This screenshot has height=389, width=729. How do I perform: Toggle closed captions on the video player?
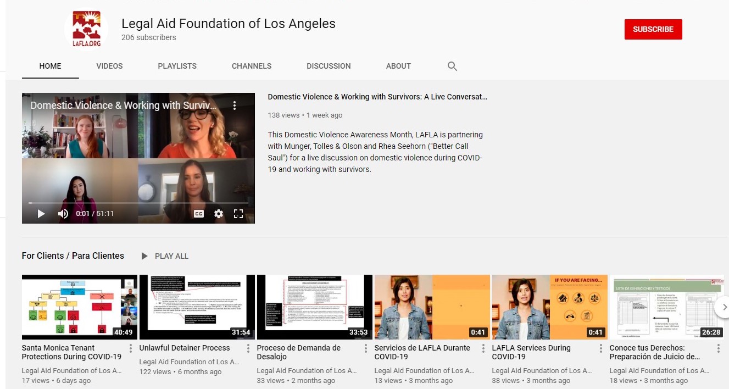(x=199, y=214)
